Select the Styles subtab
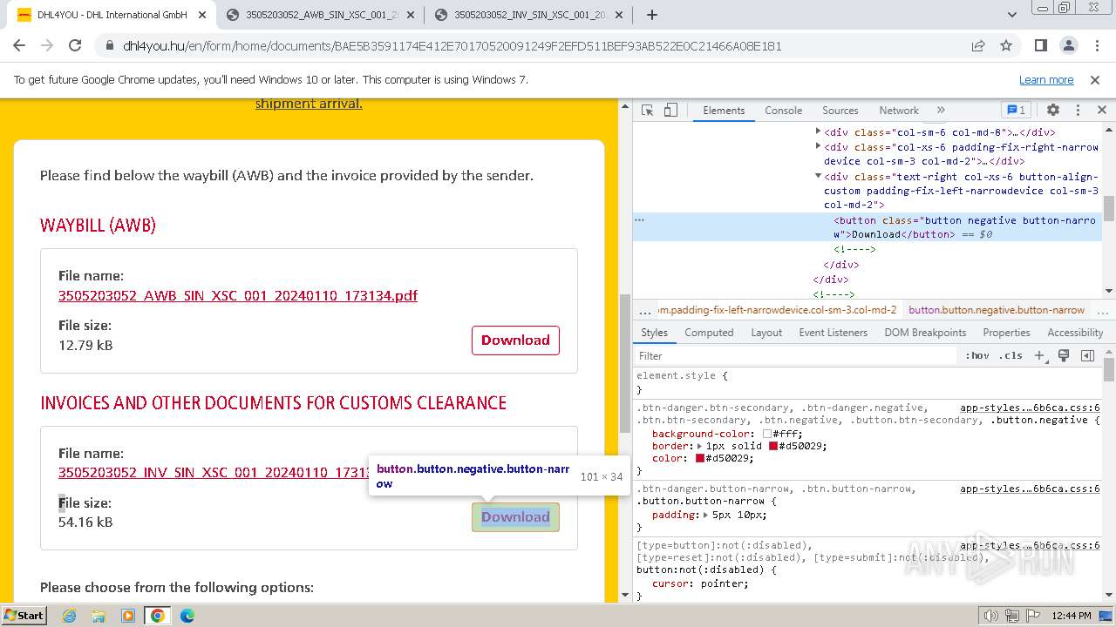 (x=654, y=333)
